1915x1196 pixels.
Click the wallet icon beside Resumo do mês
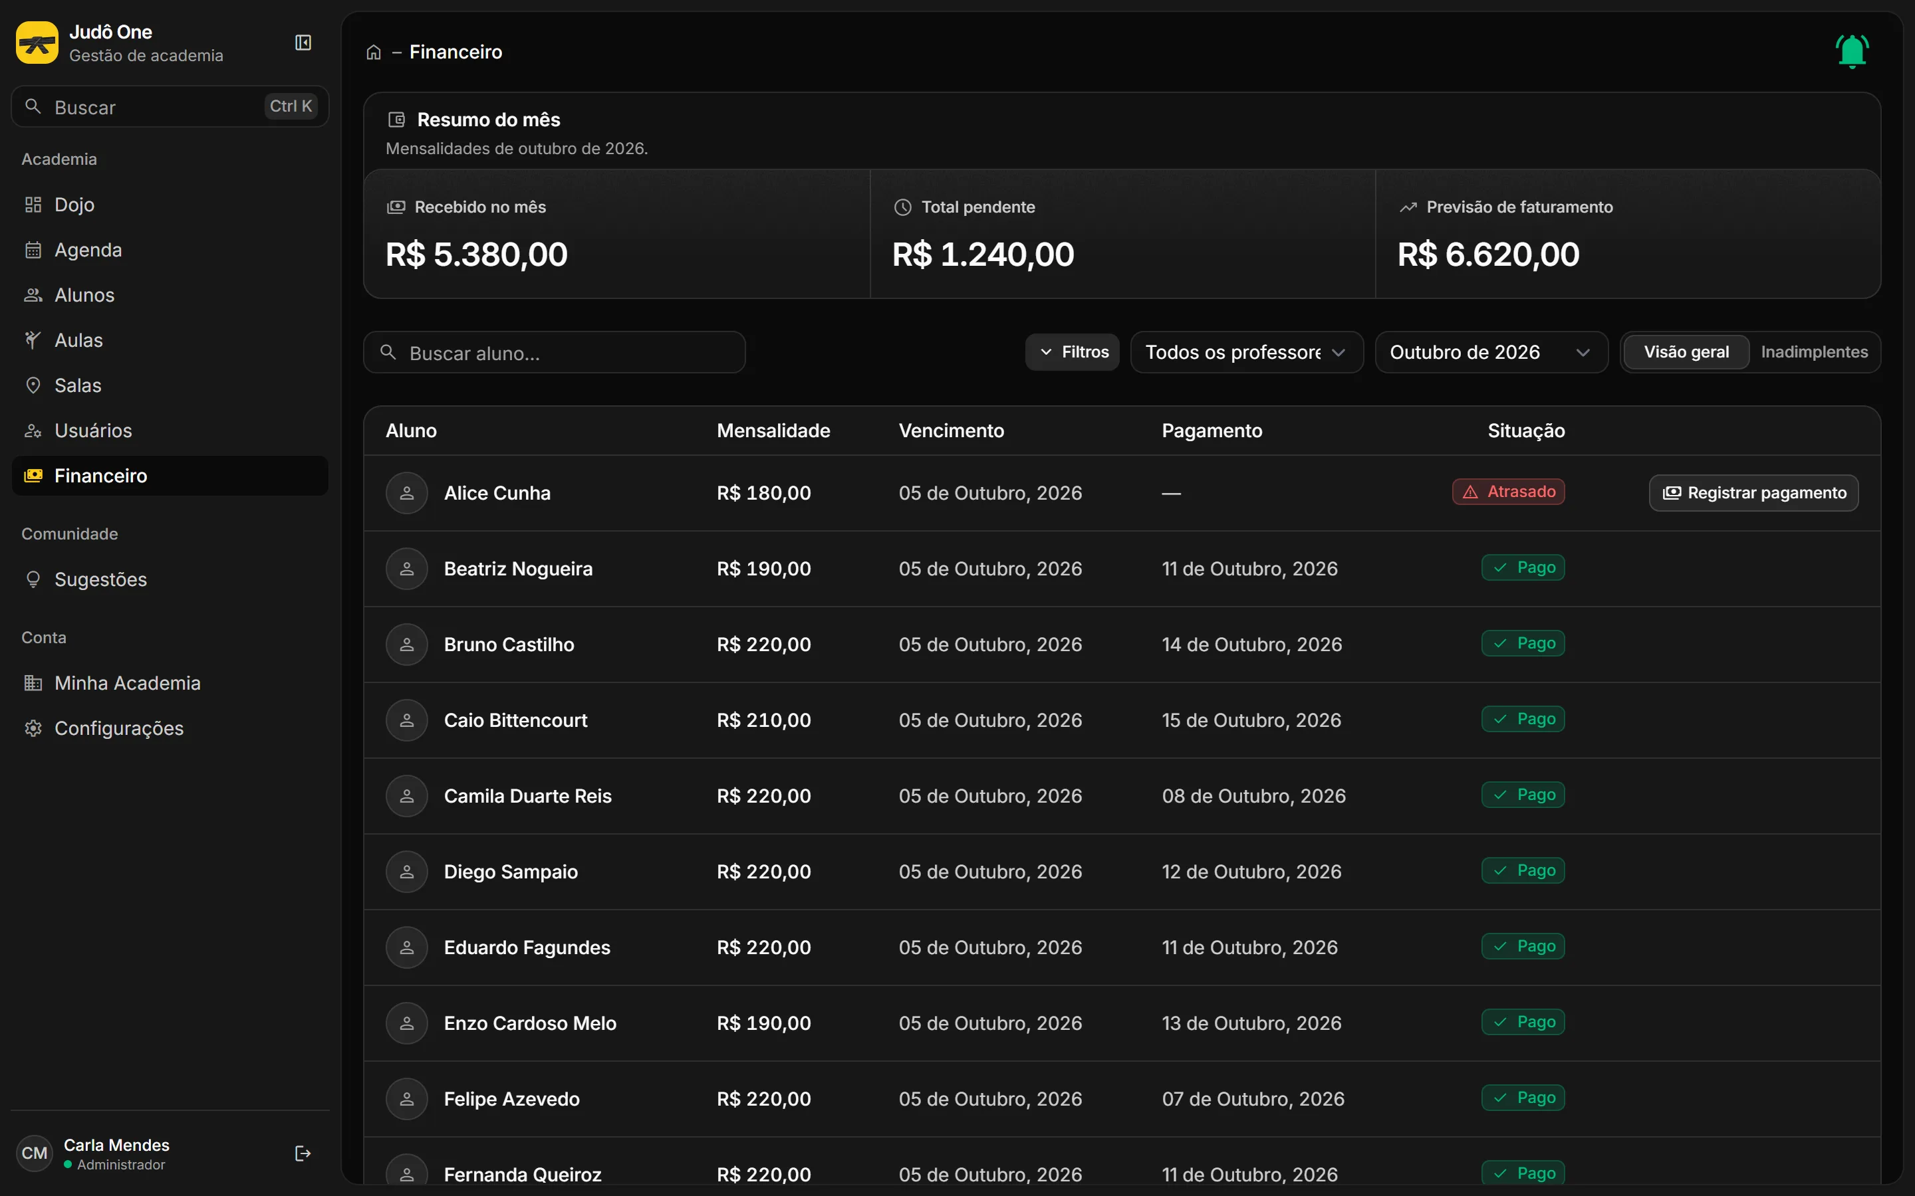(396, 120)
